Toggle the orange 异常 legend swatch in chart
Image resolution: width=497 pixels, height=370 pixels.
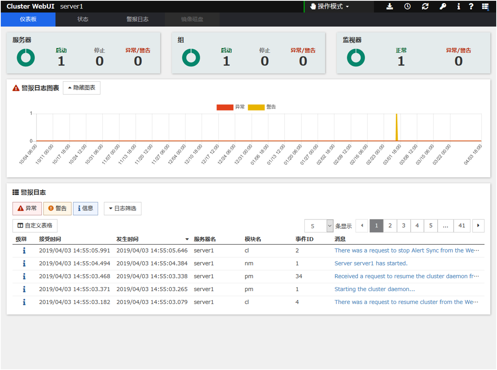point(225,107)
